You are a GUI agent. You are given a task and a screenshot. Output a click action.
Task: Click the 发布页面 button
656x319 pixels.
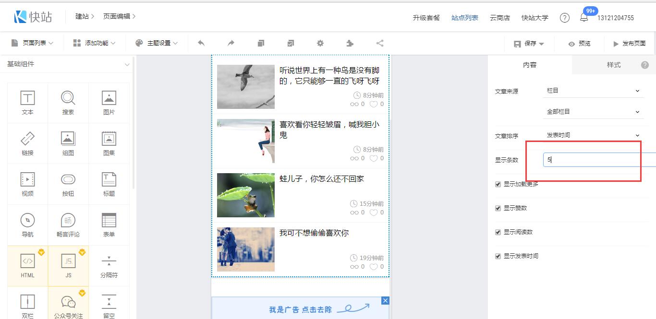629,44
